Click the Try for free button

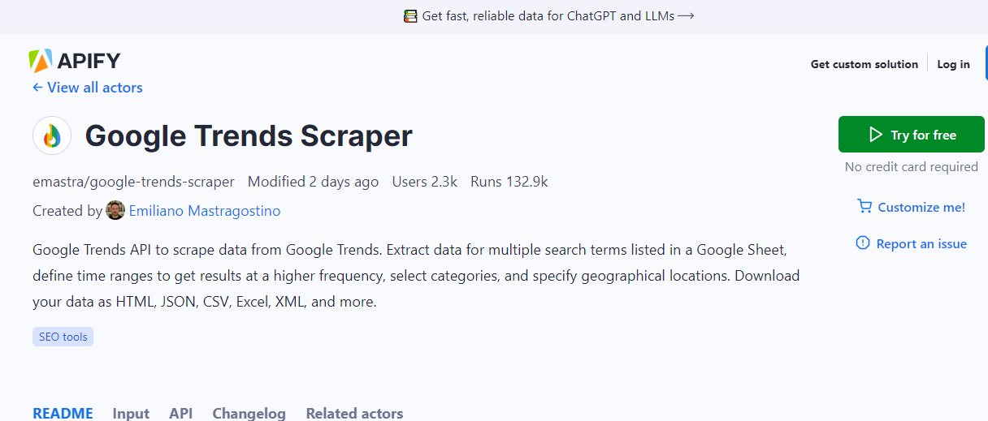(912, 135)
